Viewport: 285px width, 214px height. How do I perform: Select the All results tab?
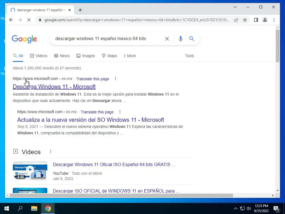click(18, 56)
